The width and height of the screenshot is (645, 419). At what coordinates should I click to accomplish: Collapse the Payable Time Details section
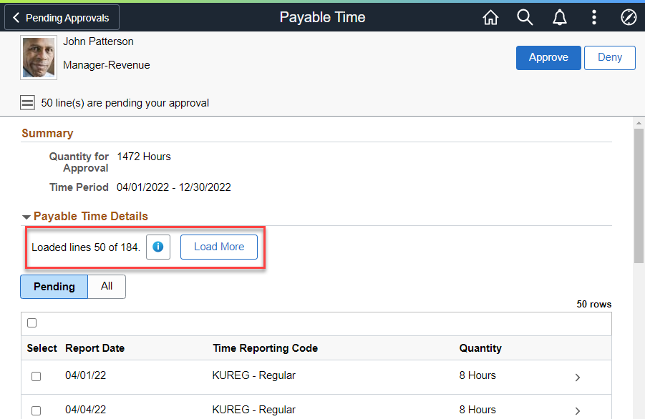[26, 217]
